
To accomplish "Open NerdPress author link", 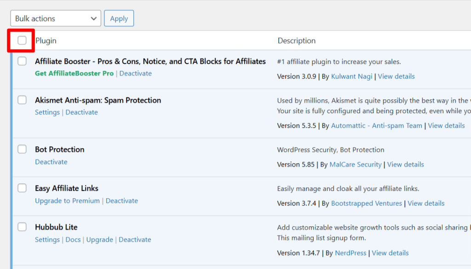I will pos(350,253).
